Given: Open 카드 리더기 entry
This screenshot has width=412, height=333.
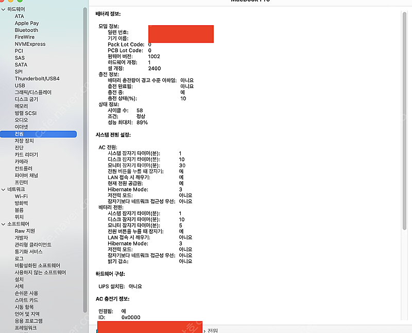Looking at the screenshot, I should coord(26,155).
